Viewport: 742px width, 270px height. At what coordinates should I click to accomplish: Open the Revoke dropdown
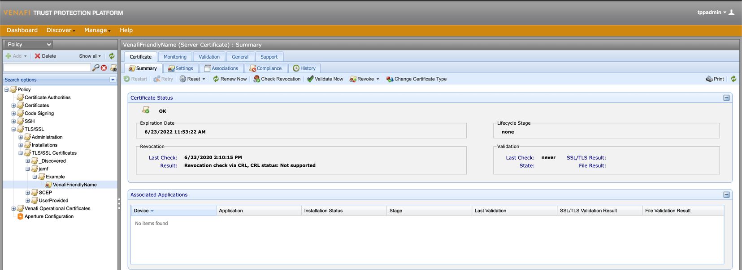tap(364, 79)
